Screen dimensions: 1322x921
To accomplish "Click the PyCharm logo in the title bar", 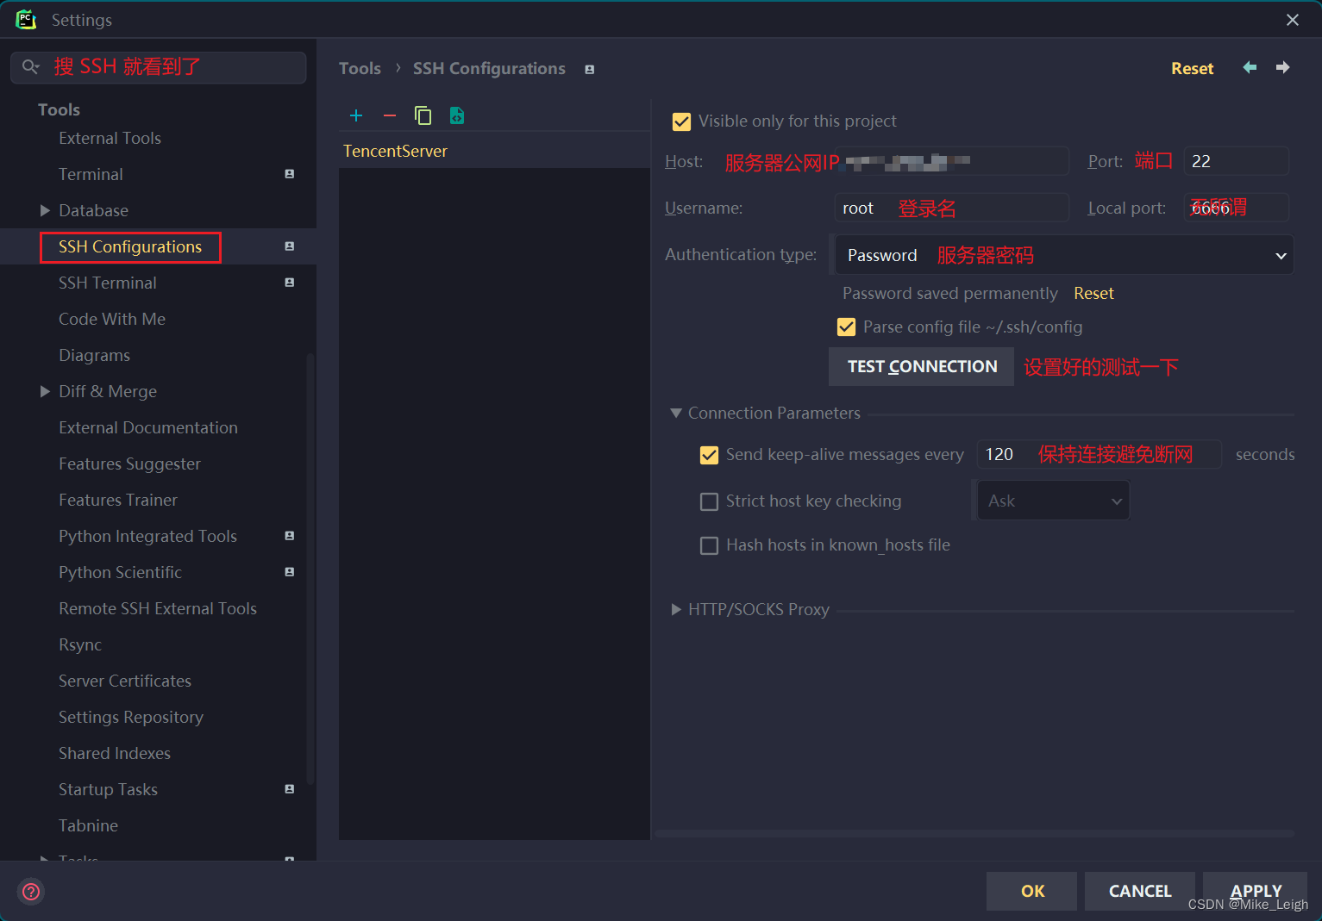I will click(26, 19).
